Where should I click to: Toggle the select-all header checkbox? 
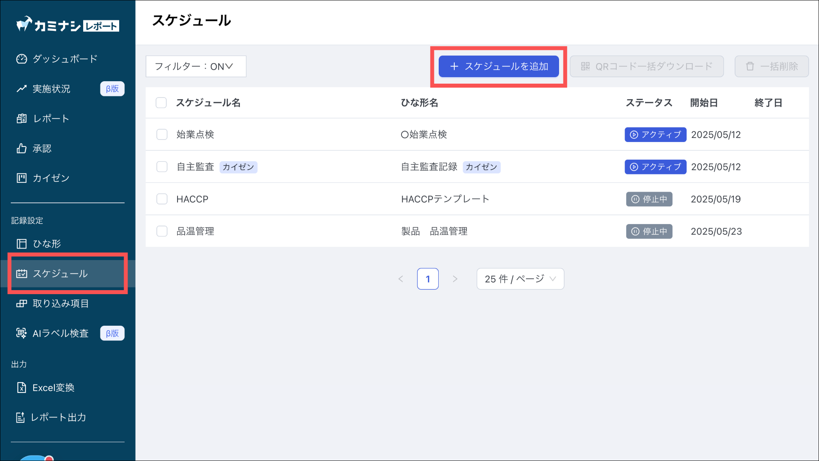click(x=161, y=103)
